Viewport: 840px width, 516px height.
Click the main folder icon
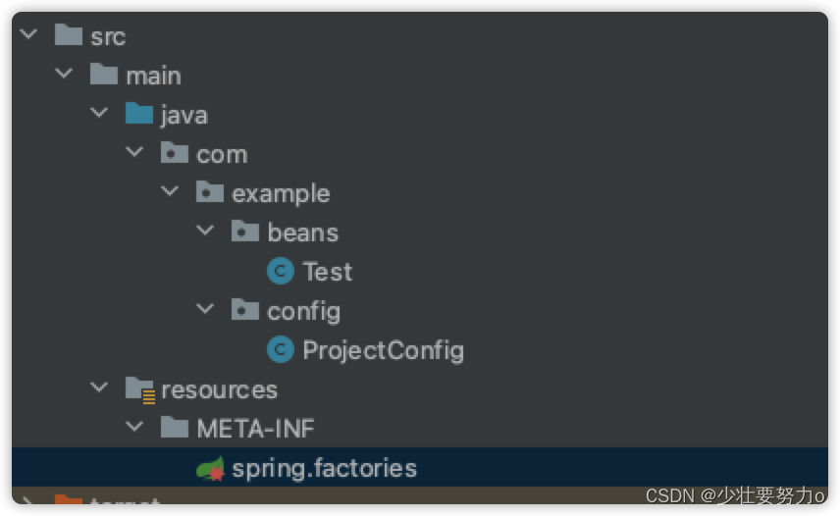click(x=104, y=76)
